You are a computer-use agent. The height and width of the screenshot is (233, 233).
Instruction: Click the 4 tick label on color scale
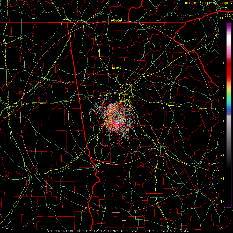pyautogui.click(x=223, y=64)
